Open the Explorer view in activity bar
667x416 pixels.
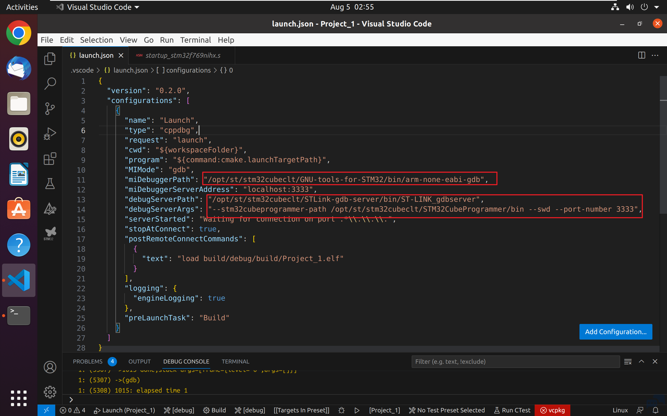tap(50, 58)
